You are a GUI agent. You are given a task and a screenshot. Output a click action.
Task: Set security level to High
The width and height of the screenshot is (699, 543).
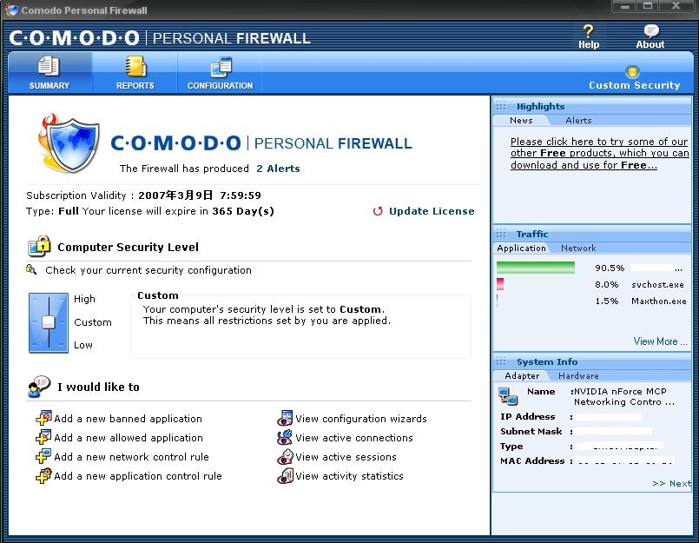[x=84, y=299]
